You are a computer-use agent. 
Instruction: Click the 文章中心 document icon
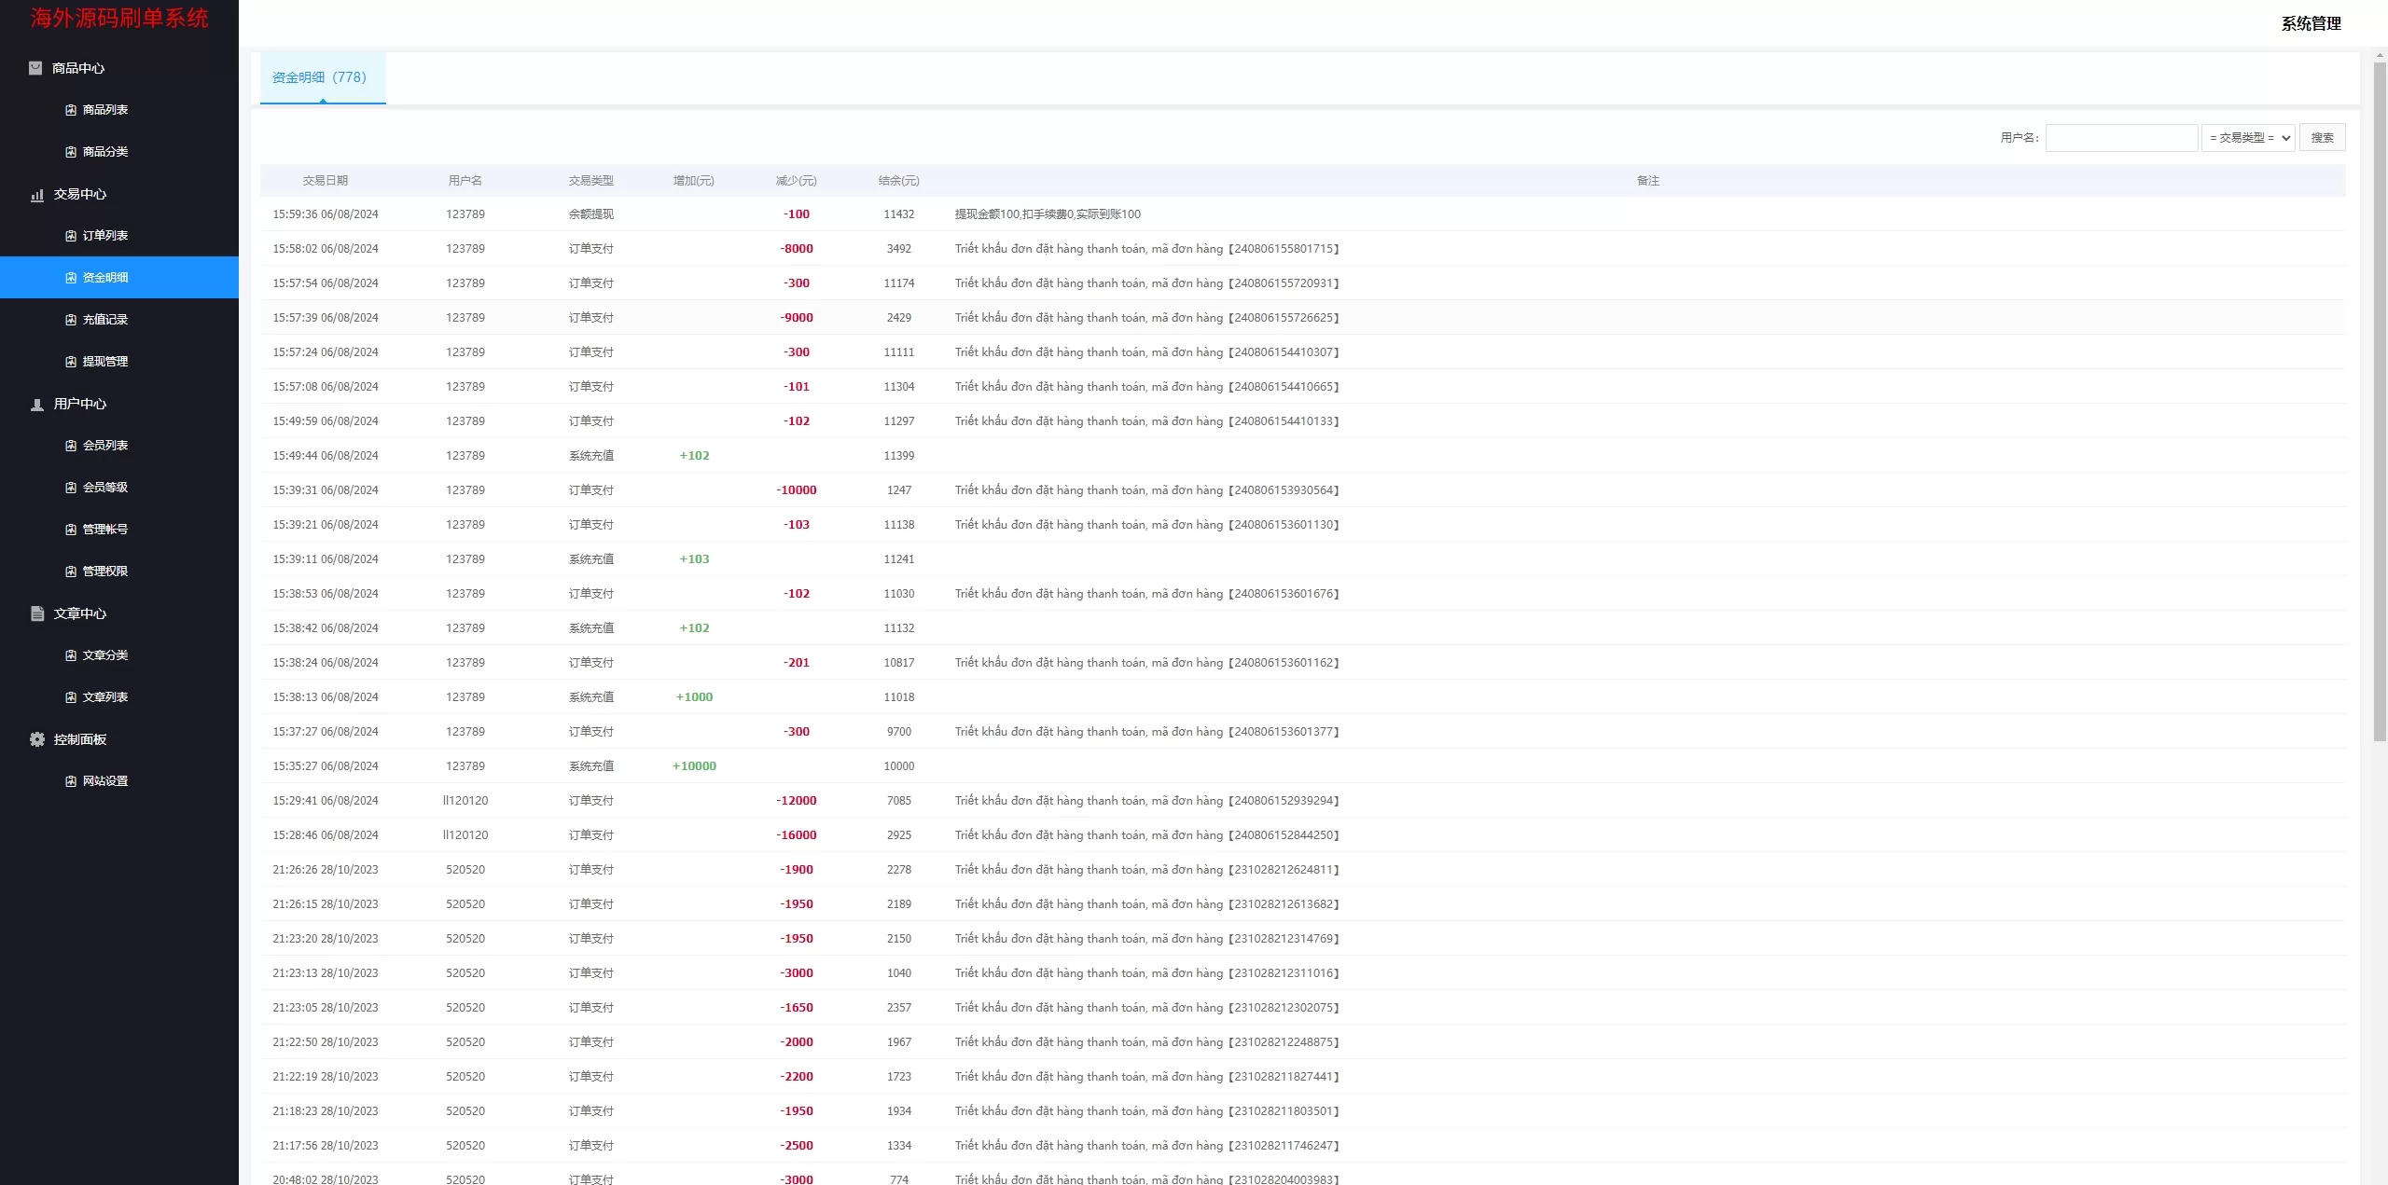pos(37,613)
